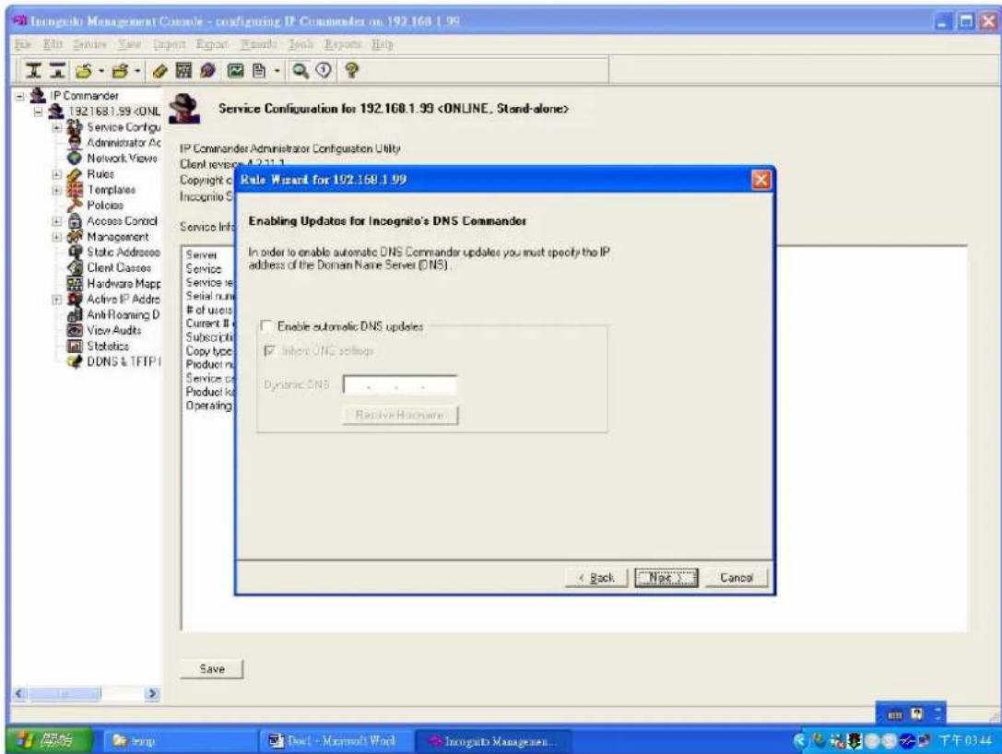Click the Dynamic DNS IP address field

click(399, 384)
